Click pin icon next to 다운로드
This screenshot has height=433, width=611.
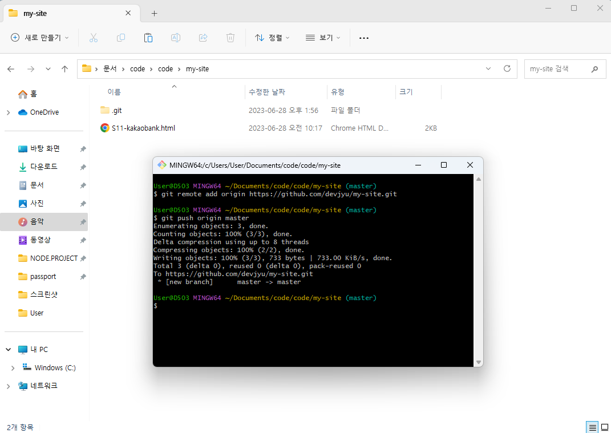pyautogui.click(x=83, y=167)
